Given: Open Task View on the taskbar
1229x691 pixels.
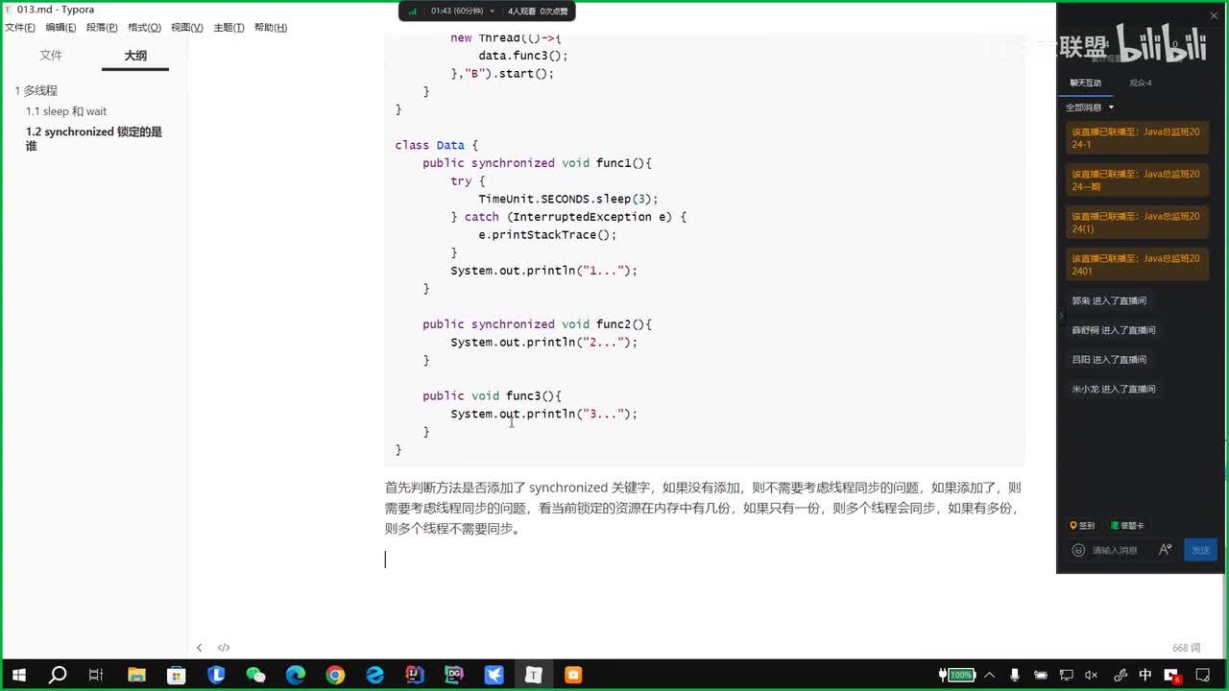Looking at the screenshot, I should [x=96, y=675].
